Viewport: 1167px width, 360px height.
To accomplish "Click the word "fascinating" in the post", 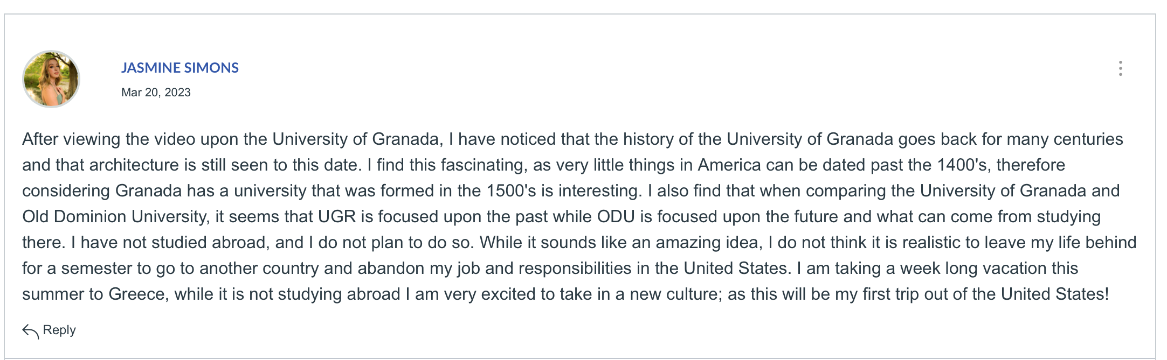I will (482, 165).
